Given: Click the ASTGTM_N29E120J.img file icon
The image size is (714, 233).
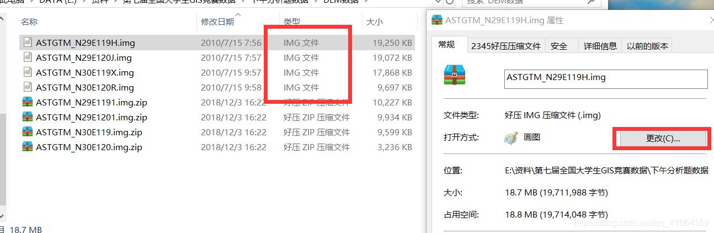Looking at the screenshot, I should click(28, 57).
